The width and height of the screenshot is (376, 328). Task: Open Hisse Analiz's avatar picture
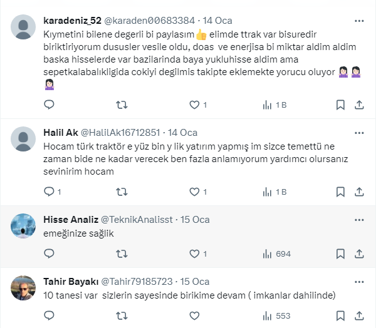[x=24, y=225]
